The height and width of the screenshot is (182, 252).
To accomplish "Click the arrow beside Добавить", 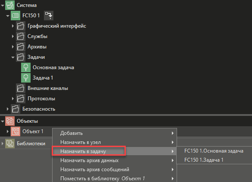I will (172, 133).
